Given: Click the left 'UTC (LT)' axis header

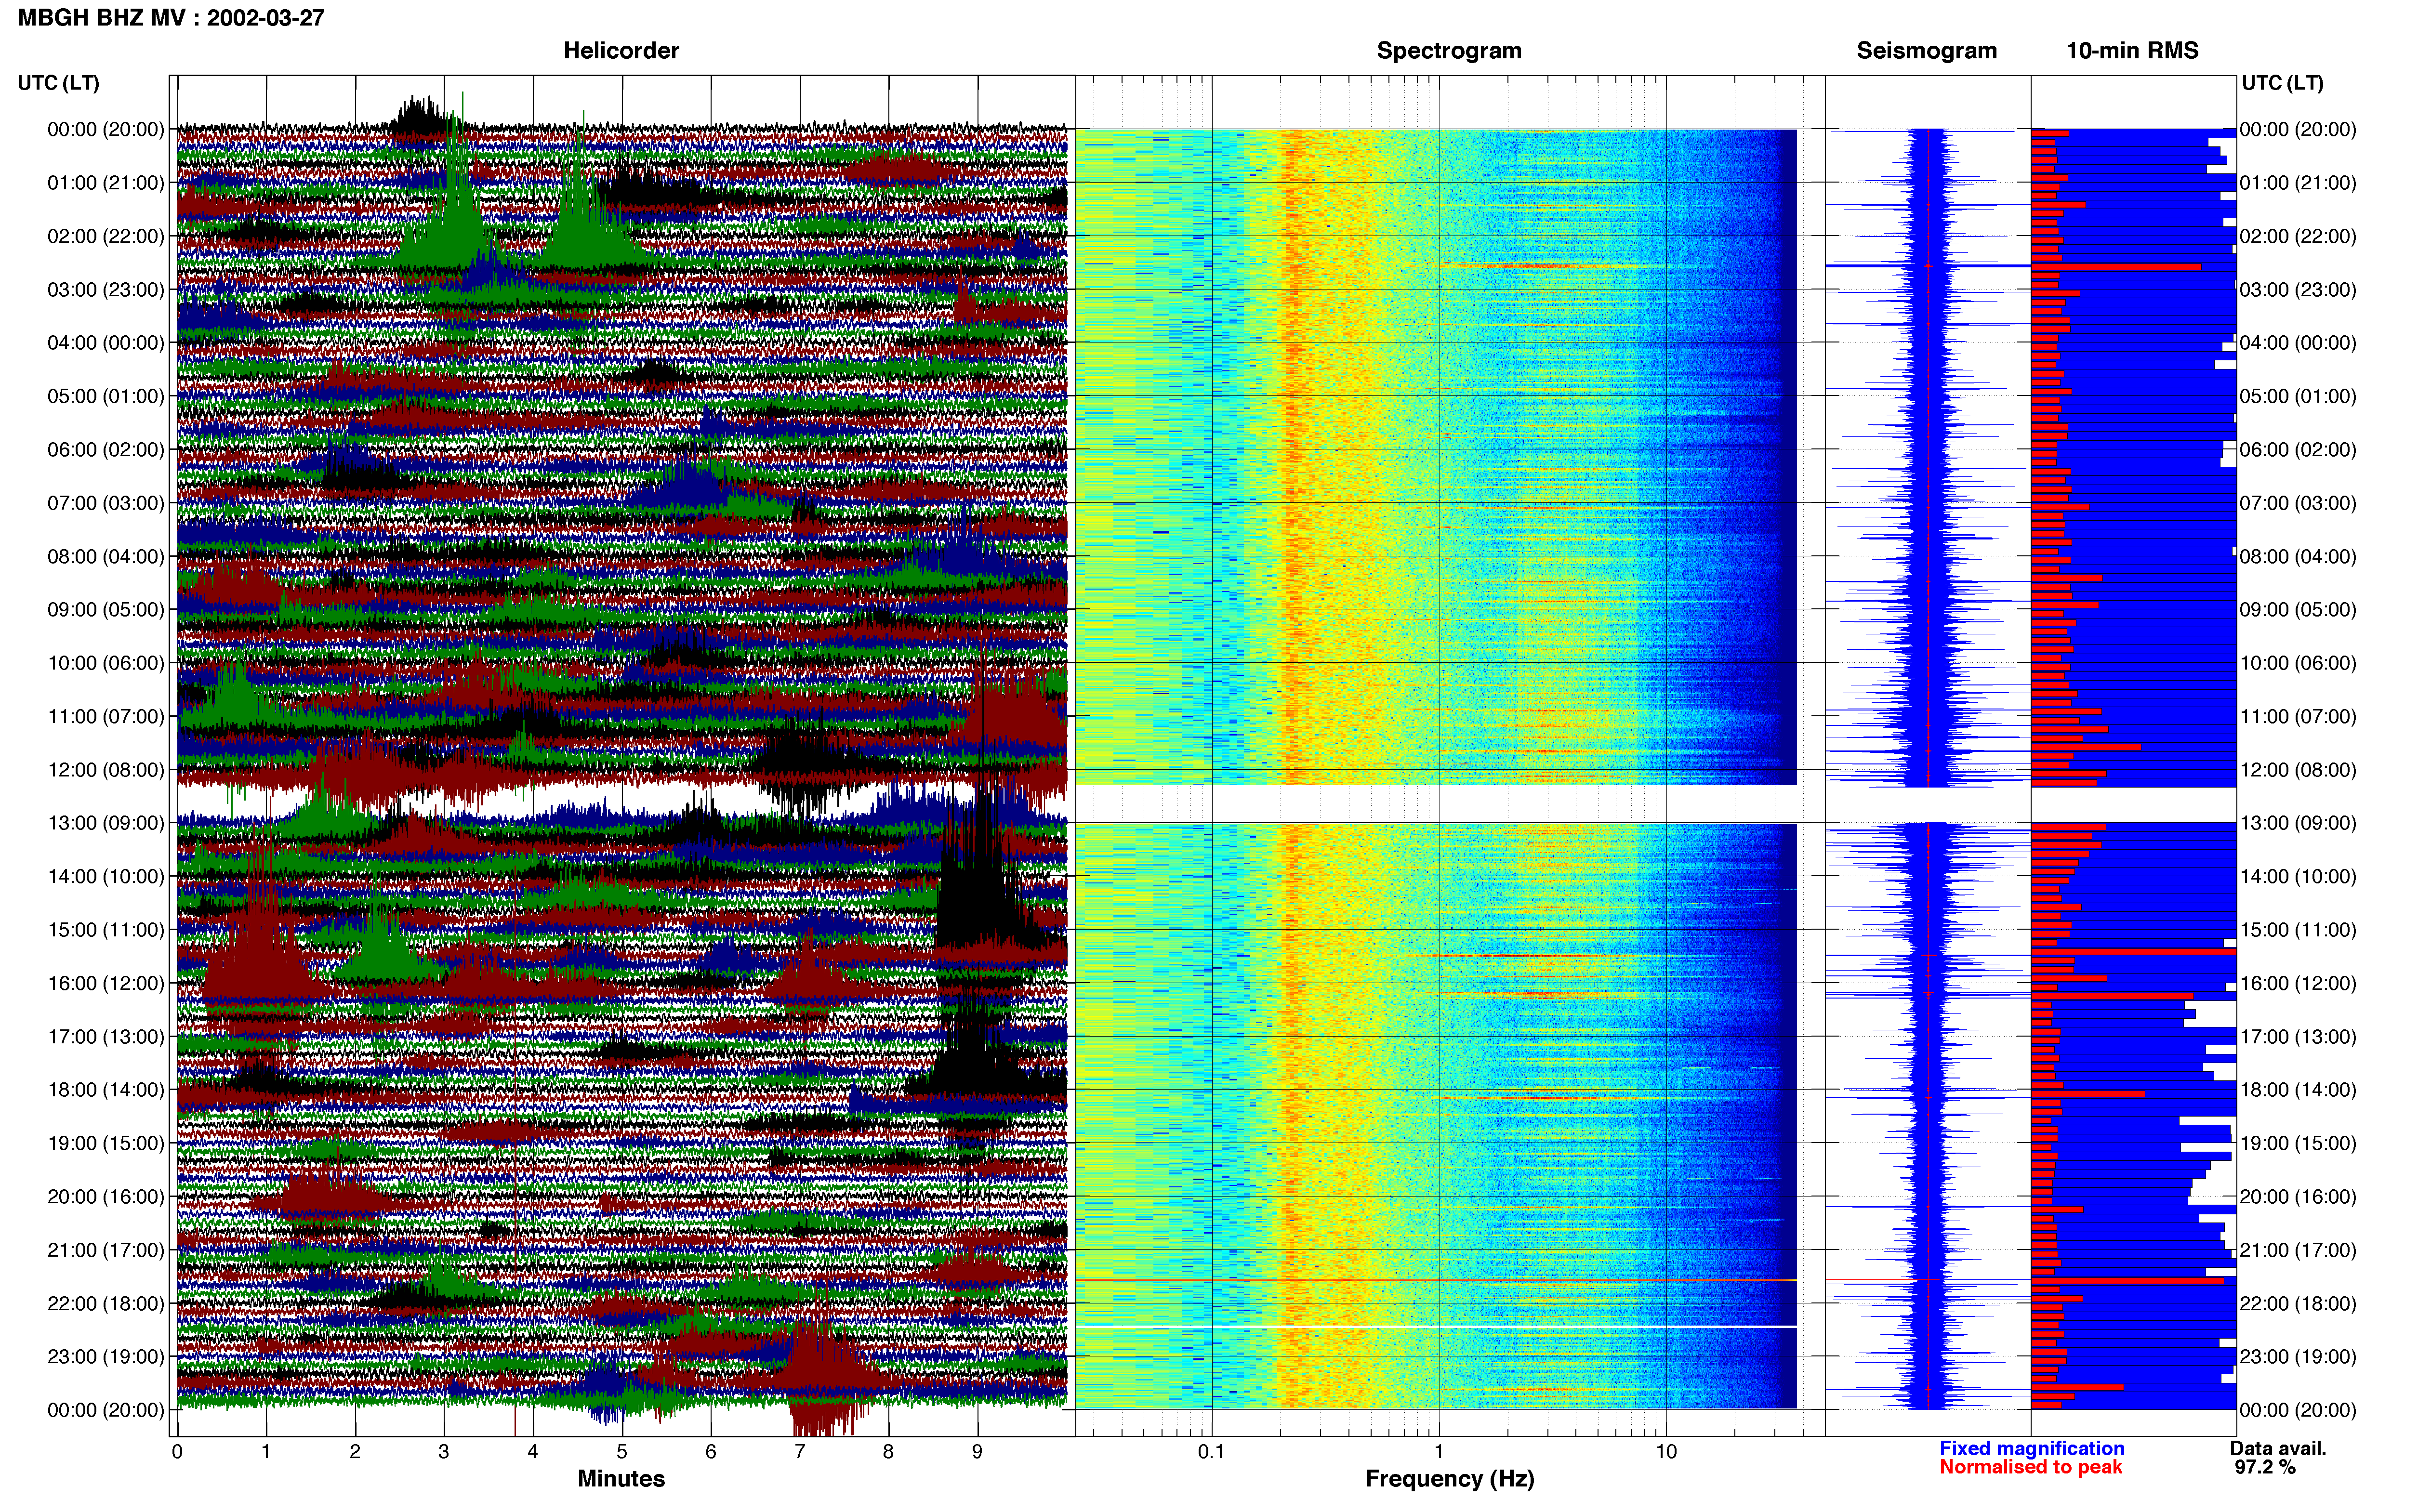Looking at the screenshot, I should (x=59, y=83).
